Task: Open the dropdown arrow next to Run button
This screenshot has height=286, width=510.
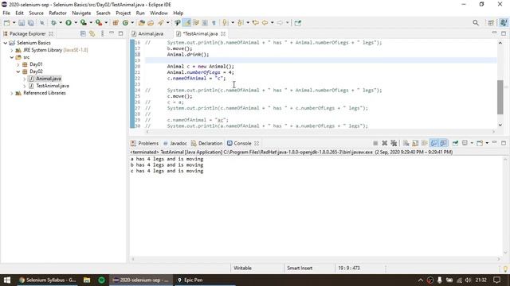Action: (x=76, y=23)
